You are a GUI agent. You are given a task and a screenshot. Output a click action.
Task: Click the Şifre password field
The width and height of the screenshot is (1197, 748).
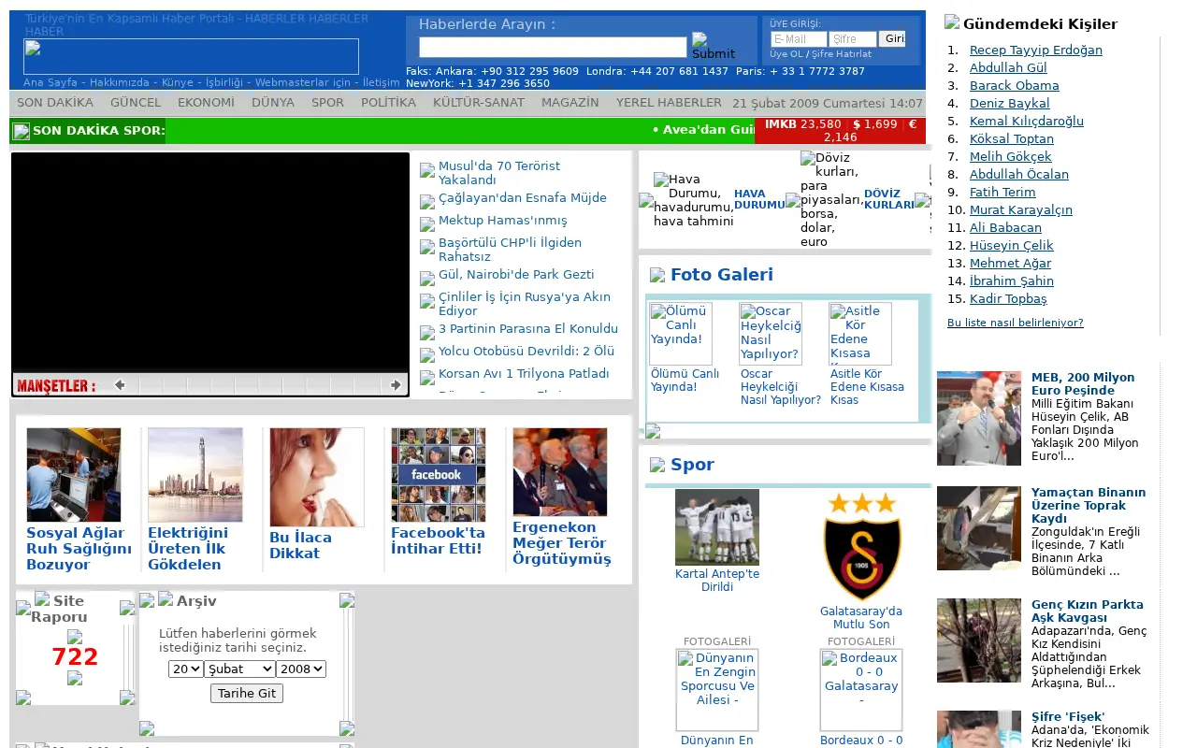pyautogui.click(x=853, y=39)
